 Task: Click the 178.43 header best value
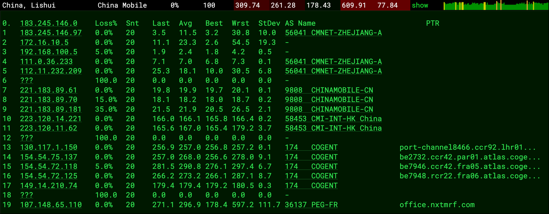pyautogui.click(x=319, y=5)
